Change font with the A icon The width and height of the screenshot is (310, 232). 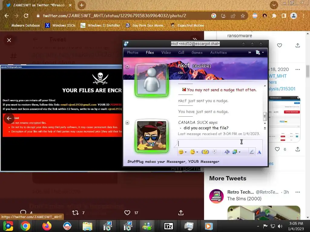pos(259,152)
